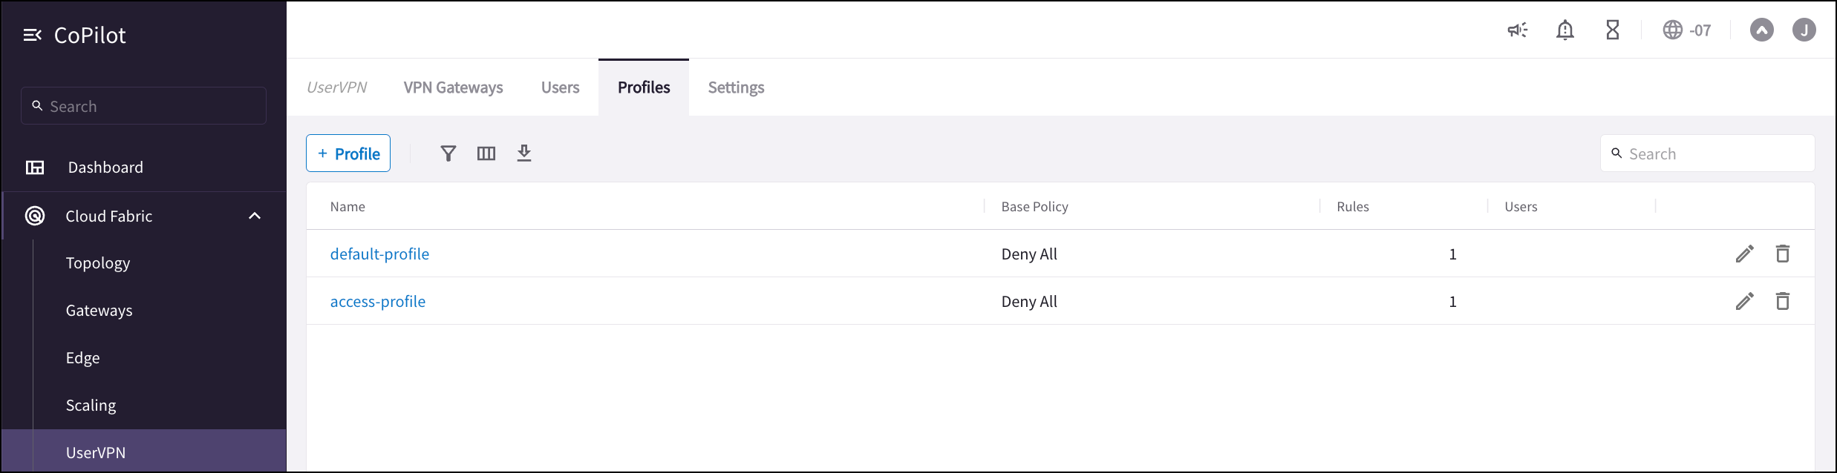This screenshot has height=473, width=1837.
Task: Edit the default-profile with pencil icon
Action: click(1745, 254)
